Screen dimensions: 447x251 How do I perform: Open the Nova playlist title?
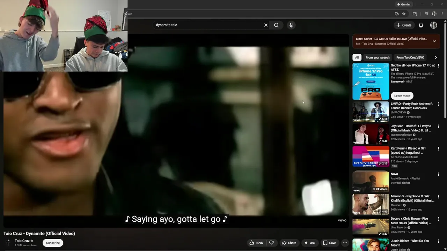coord(394,174)
